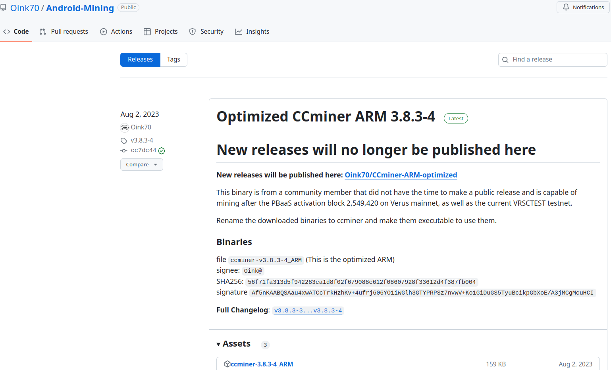Open the Code tab
This screenshot has height=370, width=611.
coord(16,32)
